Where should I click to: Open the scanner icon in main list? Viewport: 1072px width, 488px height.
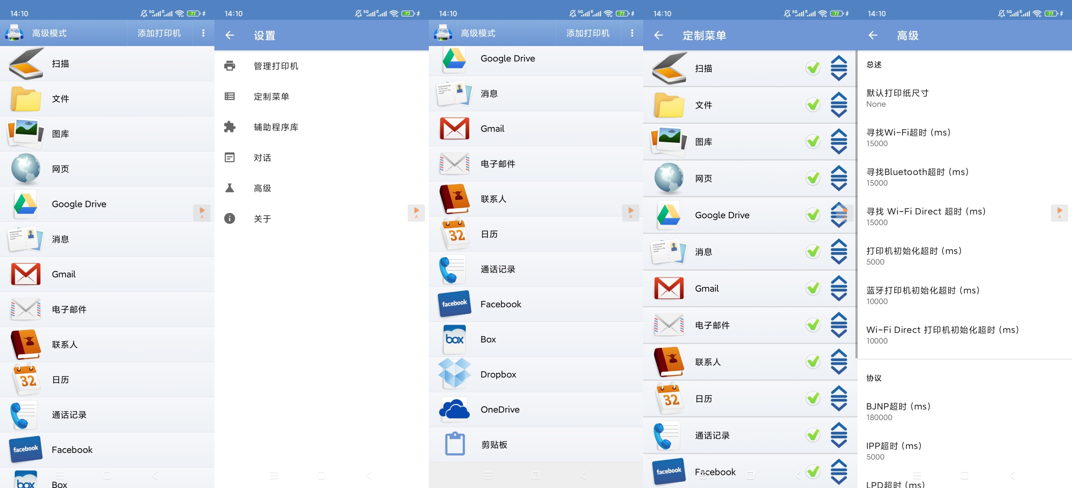[26, 64]
